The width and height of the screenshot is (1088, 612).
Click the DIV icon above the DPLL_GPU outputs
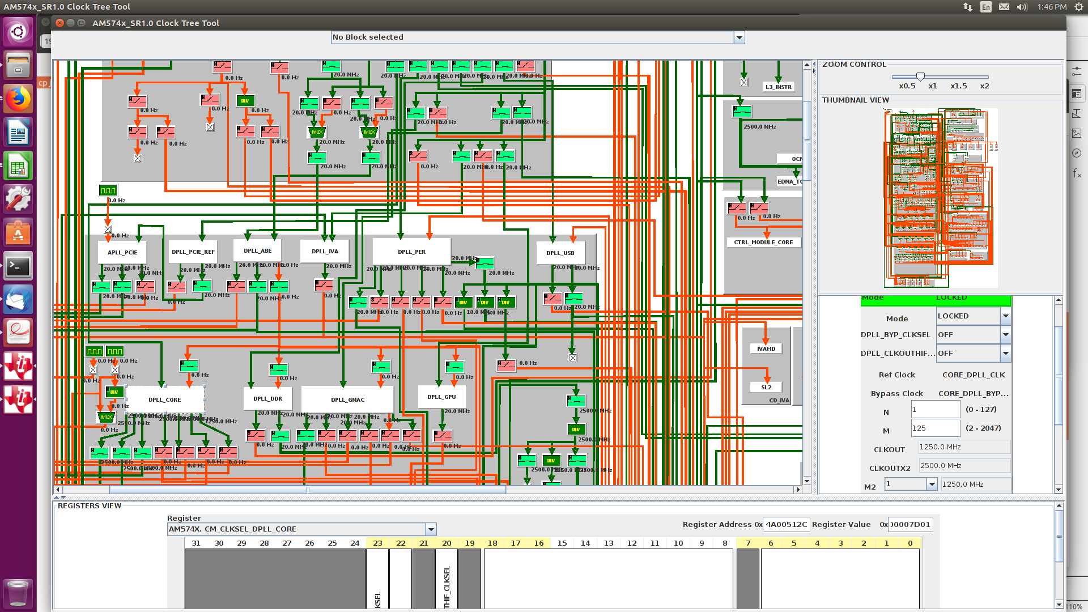click(576, 429)
